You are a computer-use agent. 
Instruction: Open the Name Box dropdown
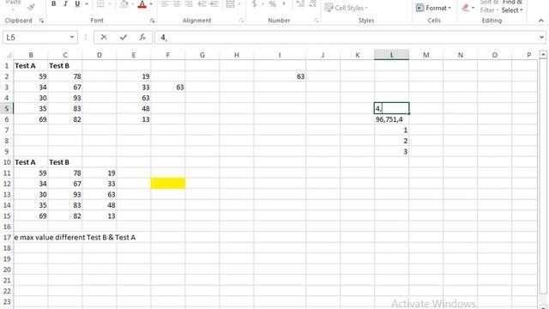point(72,37)
